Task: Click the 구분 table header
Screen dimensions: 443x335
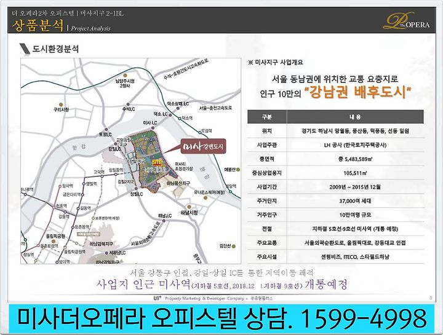Action: click(x=267, y=117)
